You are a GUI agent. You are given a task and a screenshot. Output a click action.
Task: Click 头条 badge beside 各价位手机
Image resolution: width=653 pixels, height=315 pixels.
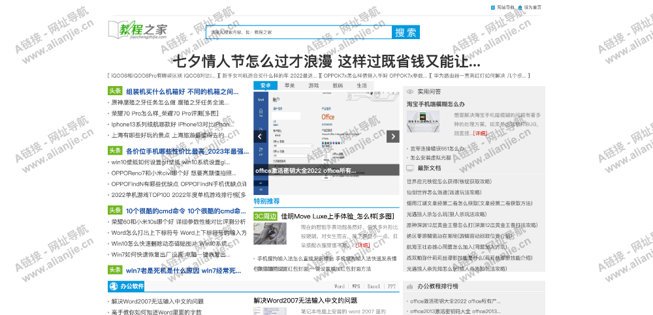pyautogui.click(x=115, y=151)
